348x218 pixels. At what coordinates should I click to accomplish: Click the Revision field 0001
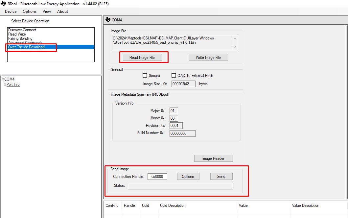pos(176,126)
